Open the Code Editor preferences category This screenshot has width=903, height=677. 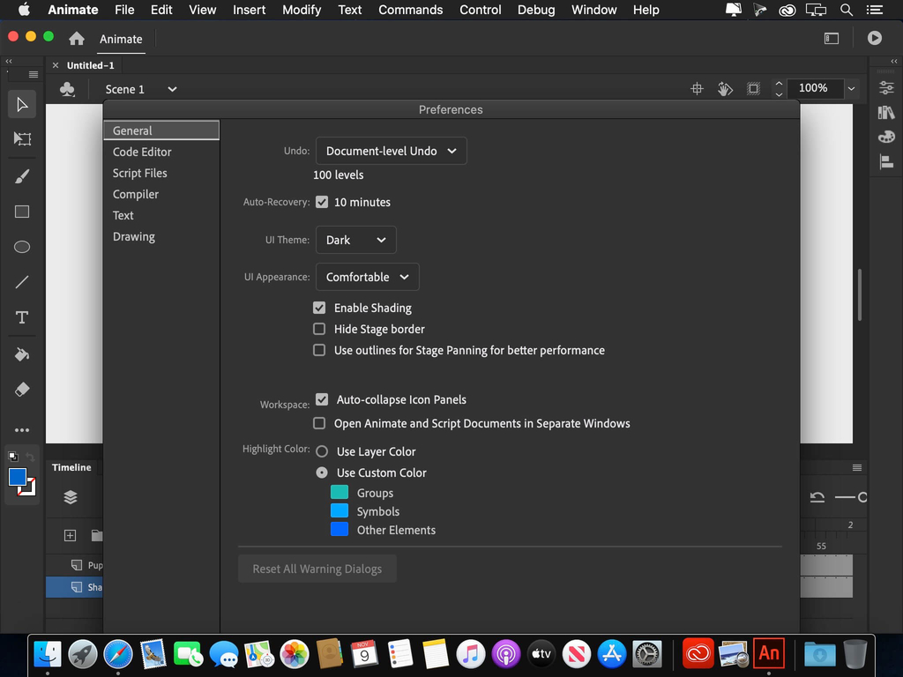tap(142, 152)
